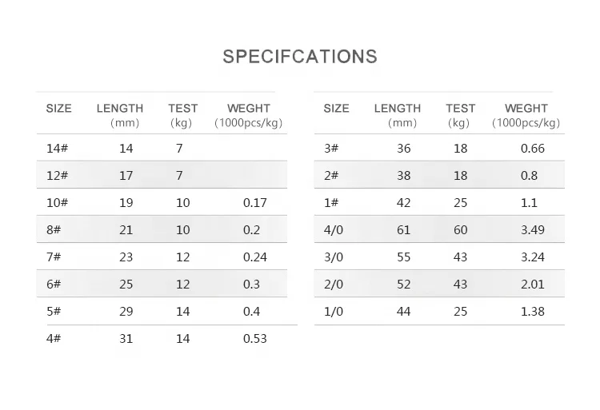Viewport: 600px width, 410px height.
Task: Select the 7# size cell
Action: pyautogui.click(x=54, y=257)
